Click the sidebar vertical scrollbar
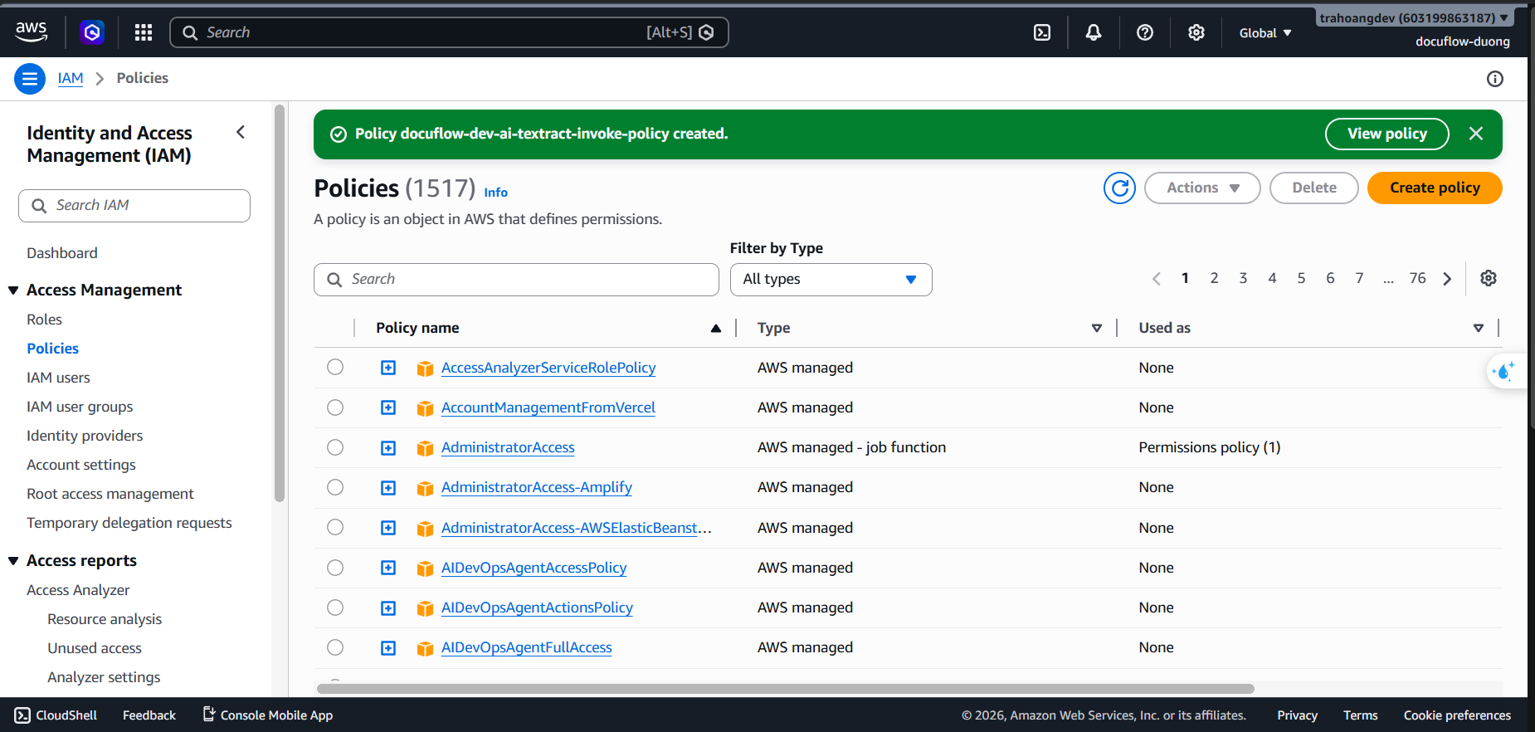Screen dimensions: 1535x732 tap(280, 303)
